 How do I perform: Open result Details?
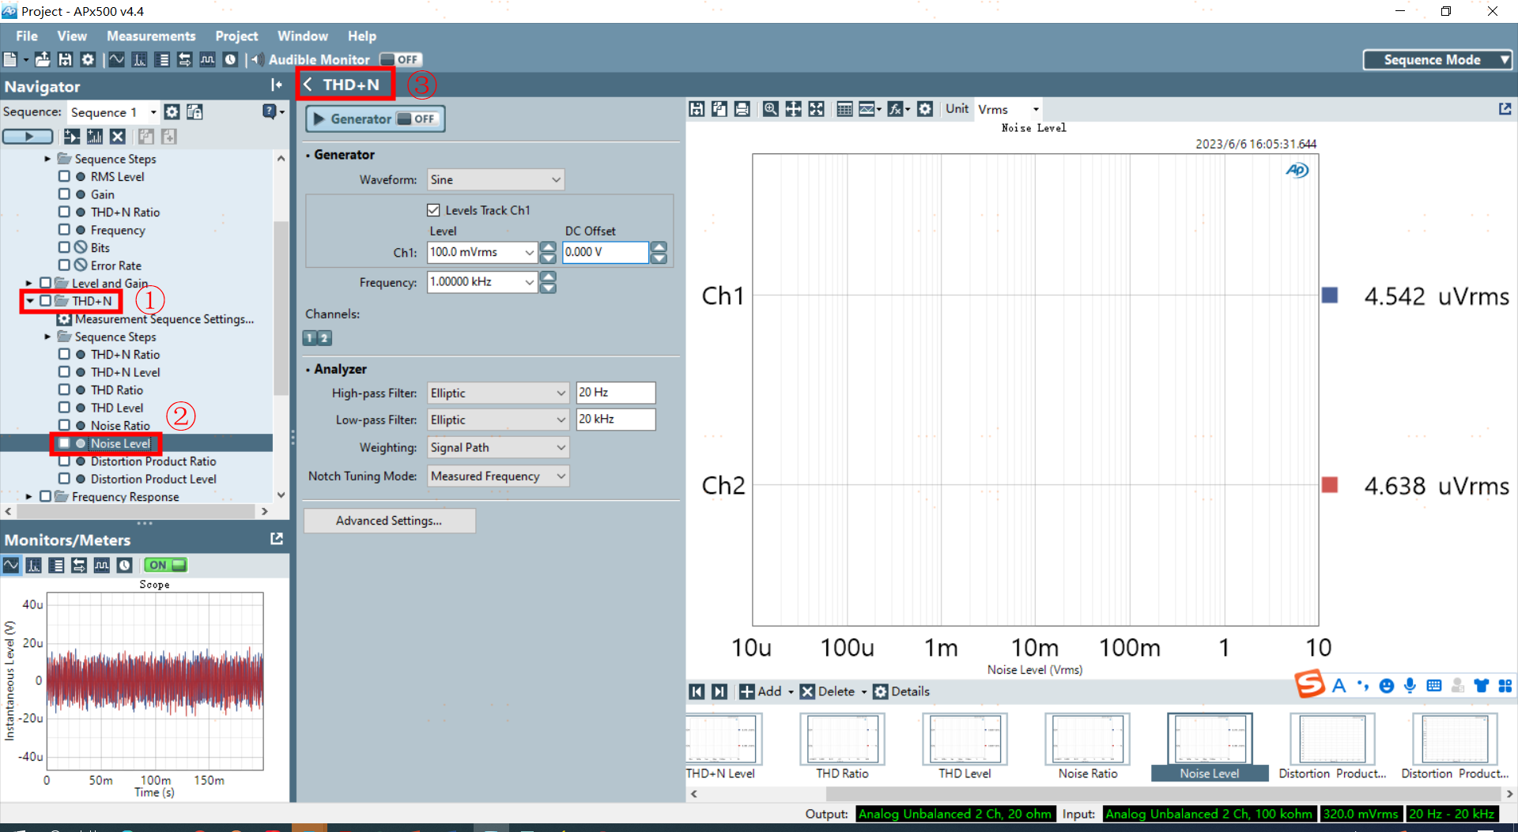[901, 691]
